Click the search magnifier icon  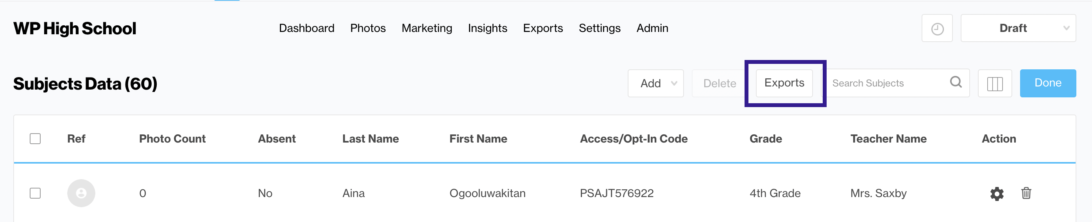pos(956,82)
